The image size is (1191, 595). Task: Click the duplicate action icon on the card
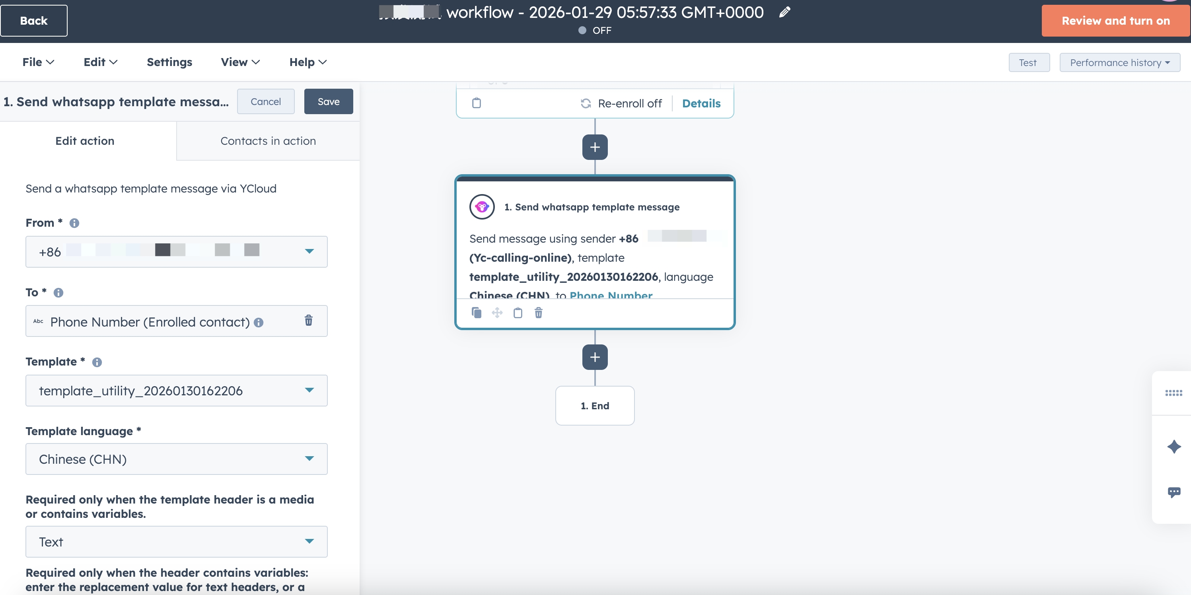[476, 313]
